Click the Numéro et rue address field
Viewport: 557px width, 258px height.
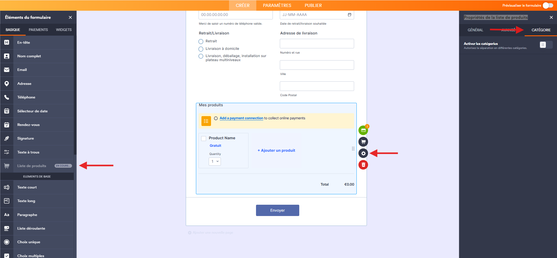pyautogui.click(x=317, y=44)
